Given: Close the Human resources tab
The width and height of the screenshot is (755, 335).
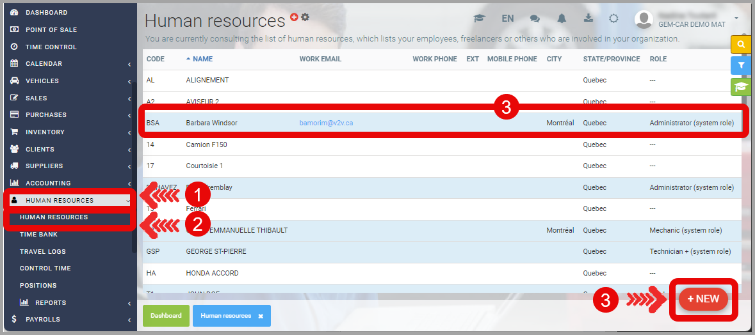Looking at the screenshot, I should click(x=261, y=316).
